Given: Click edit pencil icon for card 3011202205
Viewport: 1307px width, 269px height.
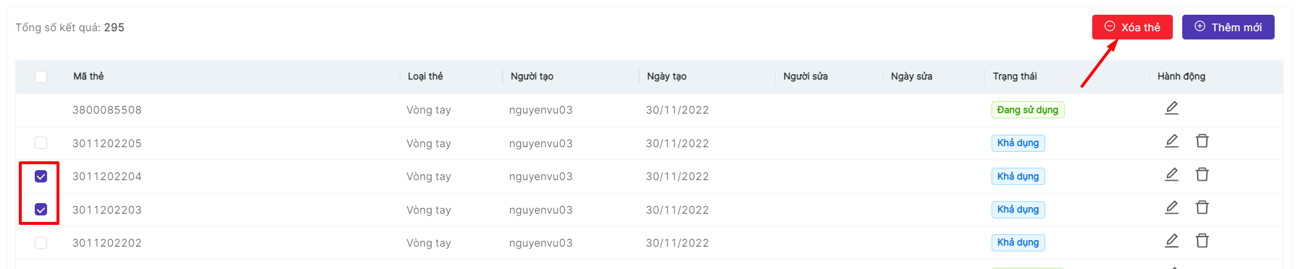Looking at the screenshot, I should (x=1171, y=141).
